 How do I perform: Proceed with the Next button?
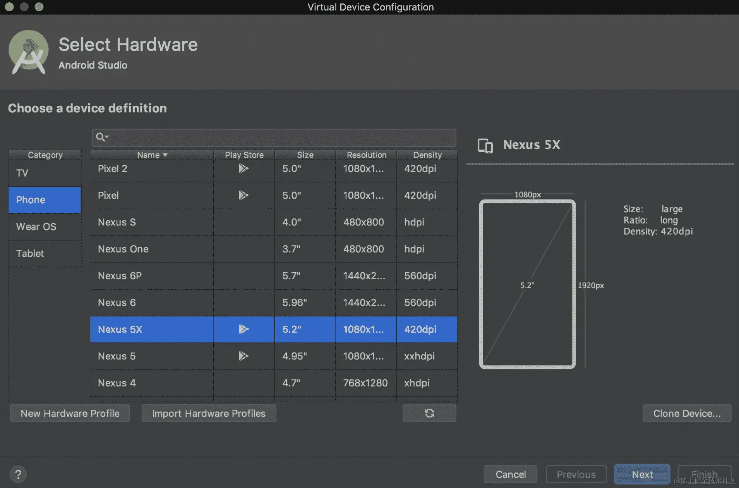click(x=642, y=474)
